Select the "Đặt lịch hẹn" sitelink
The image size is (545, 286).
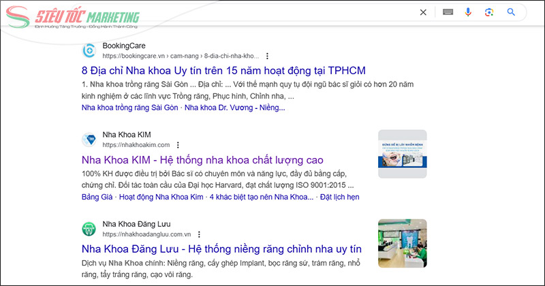coord(340,197)
